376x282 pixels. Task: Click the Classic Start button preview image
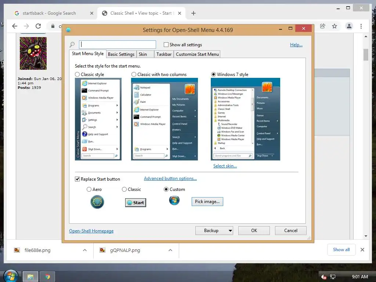click(x=135, y=203)
